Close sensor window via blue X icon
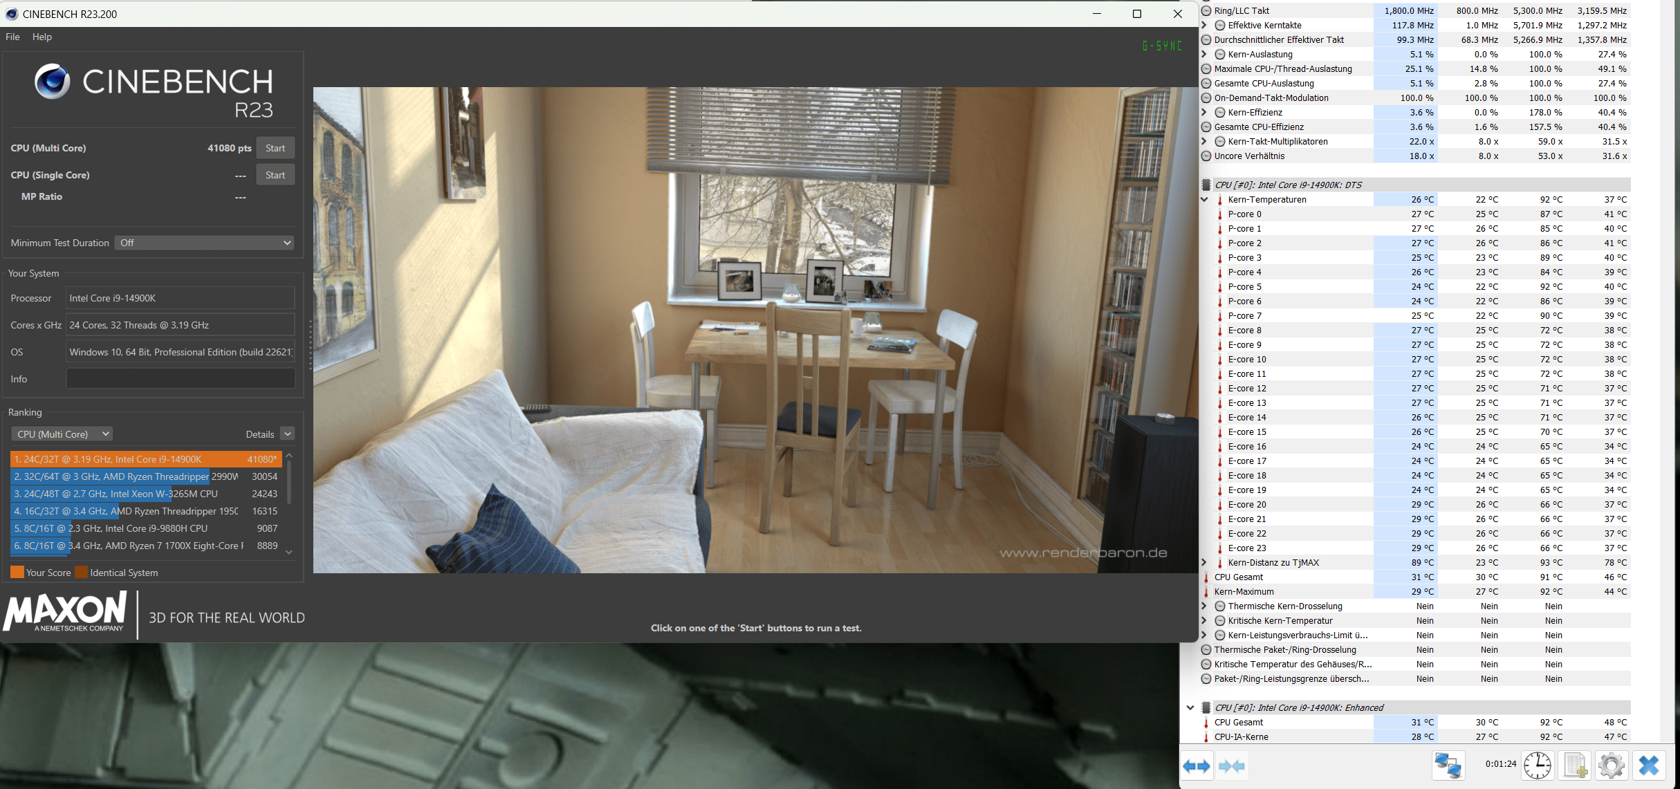This screenshot has width=1680, height=789. [1649, 765]
